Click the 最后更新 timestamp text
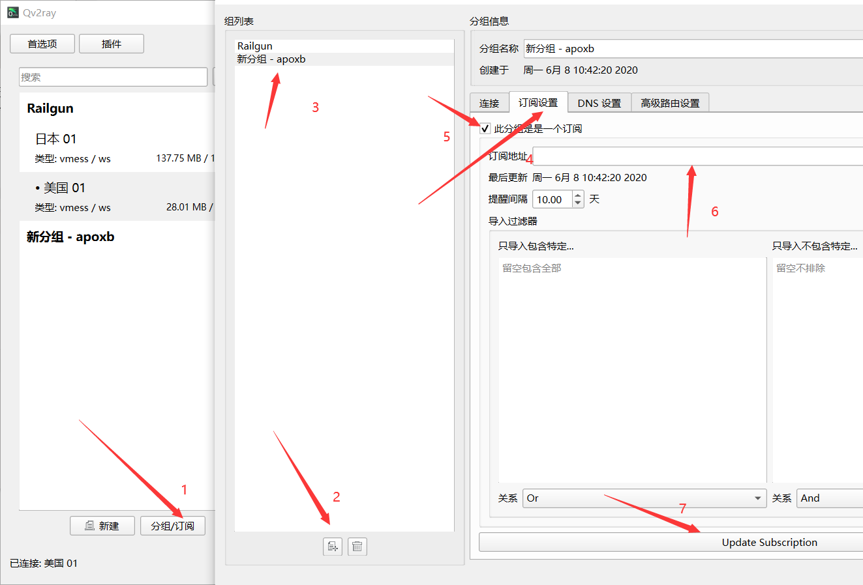Image resolution: width=863 pixels, height=585 pixels. (x=590, y=178)
